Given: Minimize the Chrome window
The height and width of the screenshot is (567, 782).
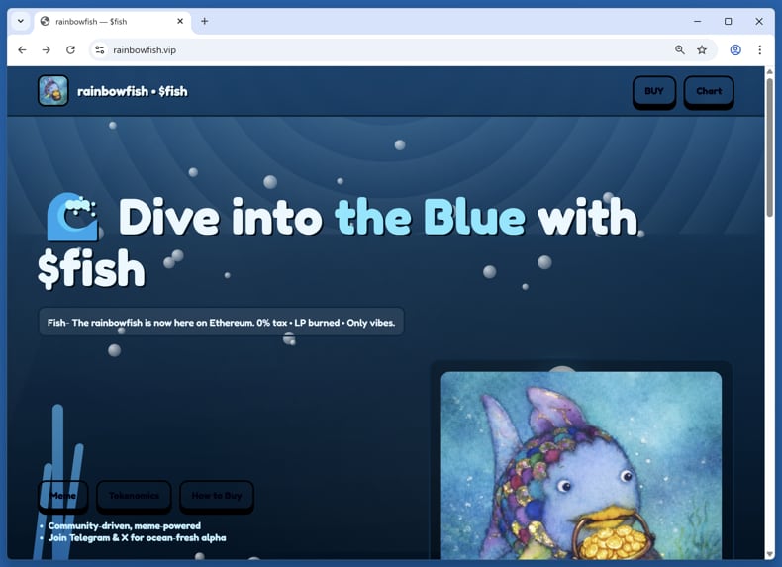Looking at the screenshot, I should click(x=697, y=21).
